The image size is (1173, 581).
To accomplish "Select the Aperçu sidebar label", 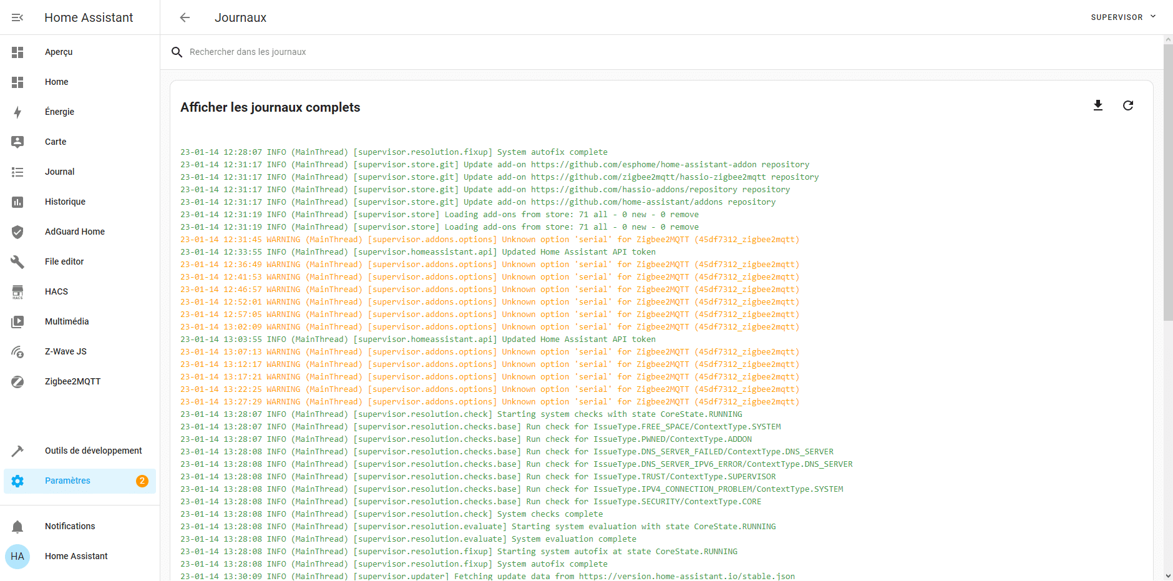I will 59,52.
